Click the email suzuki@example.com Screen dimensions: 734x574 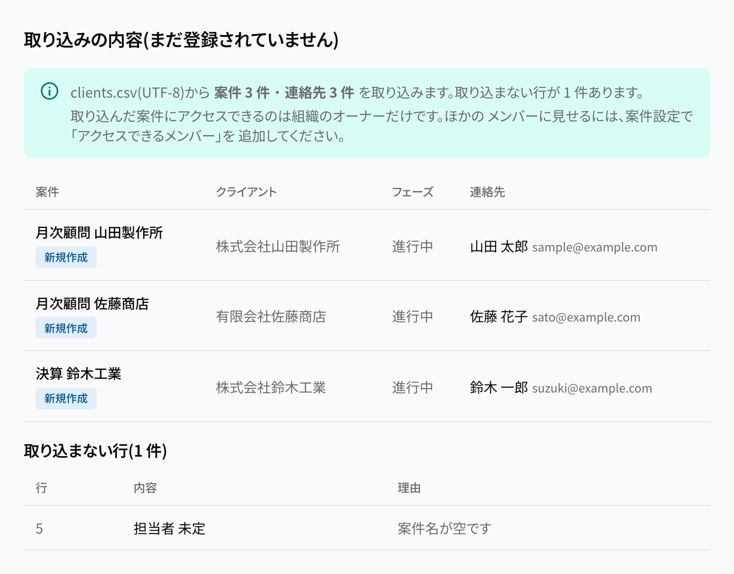[x=592, y=388]
